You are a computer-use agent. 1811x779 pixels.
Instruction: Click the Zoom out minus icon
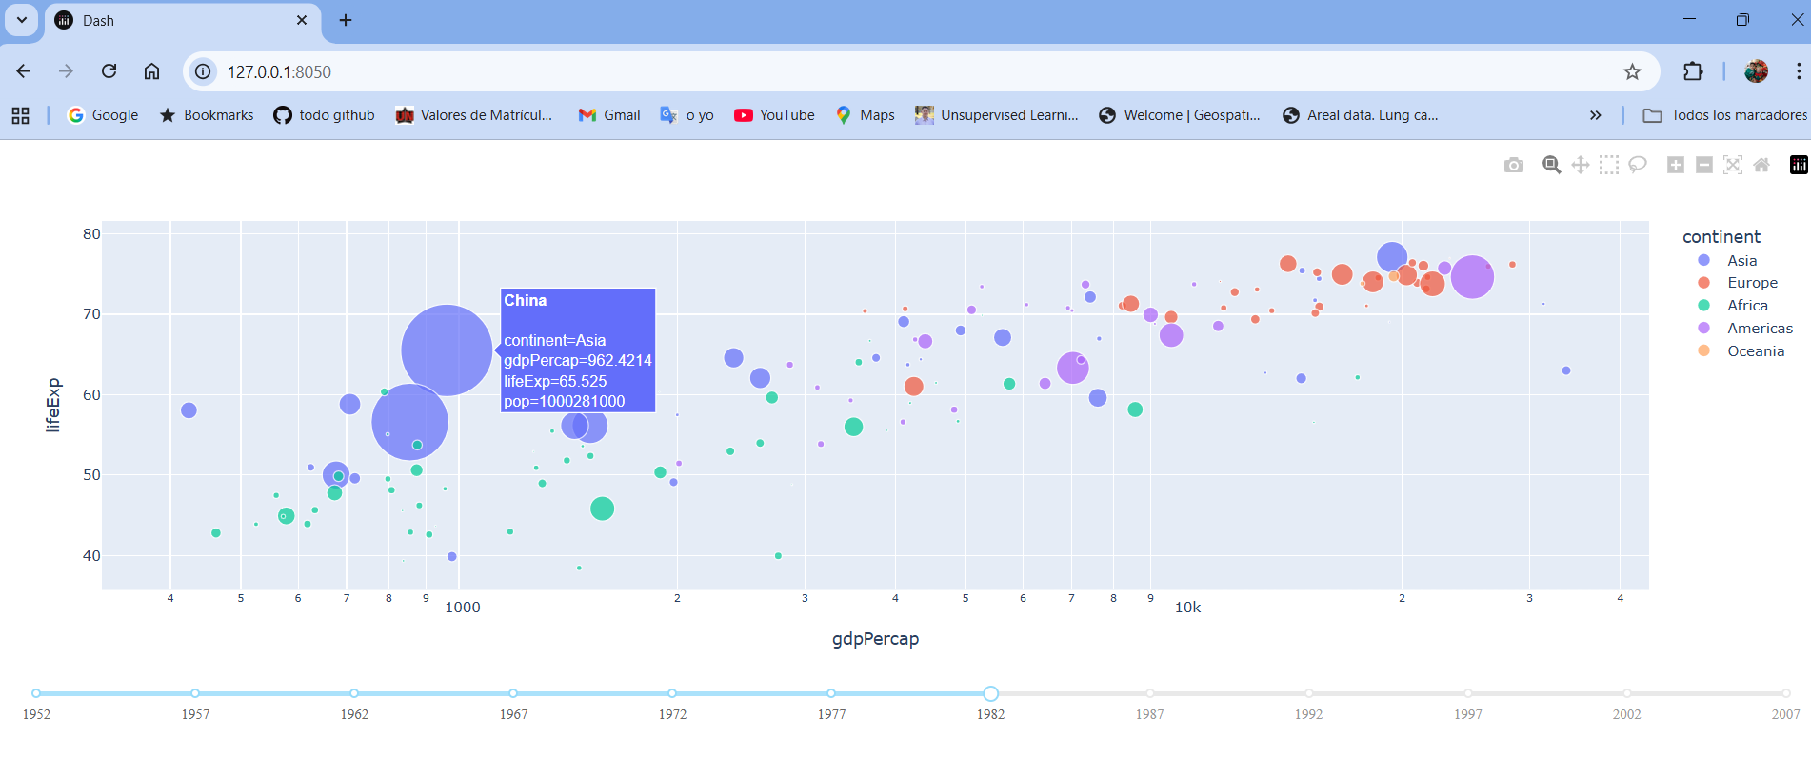(1703, 166)
